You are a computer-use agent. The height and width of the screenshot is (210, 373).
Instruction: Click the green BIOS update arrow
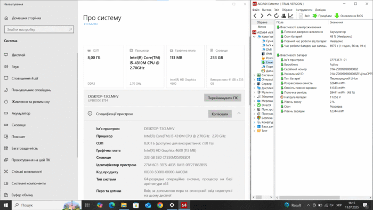(337, 15)
